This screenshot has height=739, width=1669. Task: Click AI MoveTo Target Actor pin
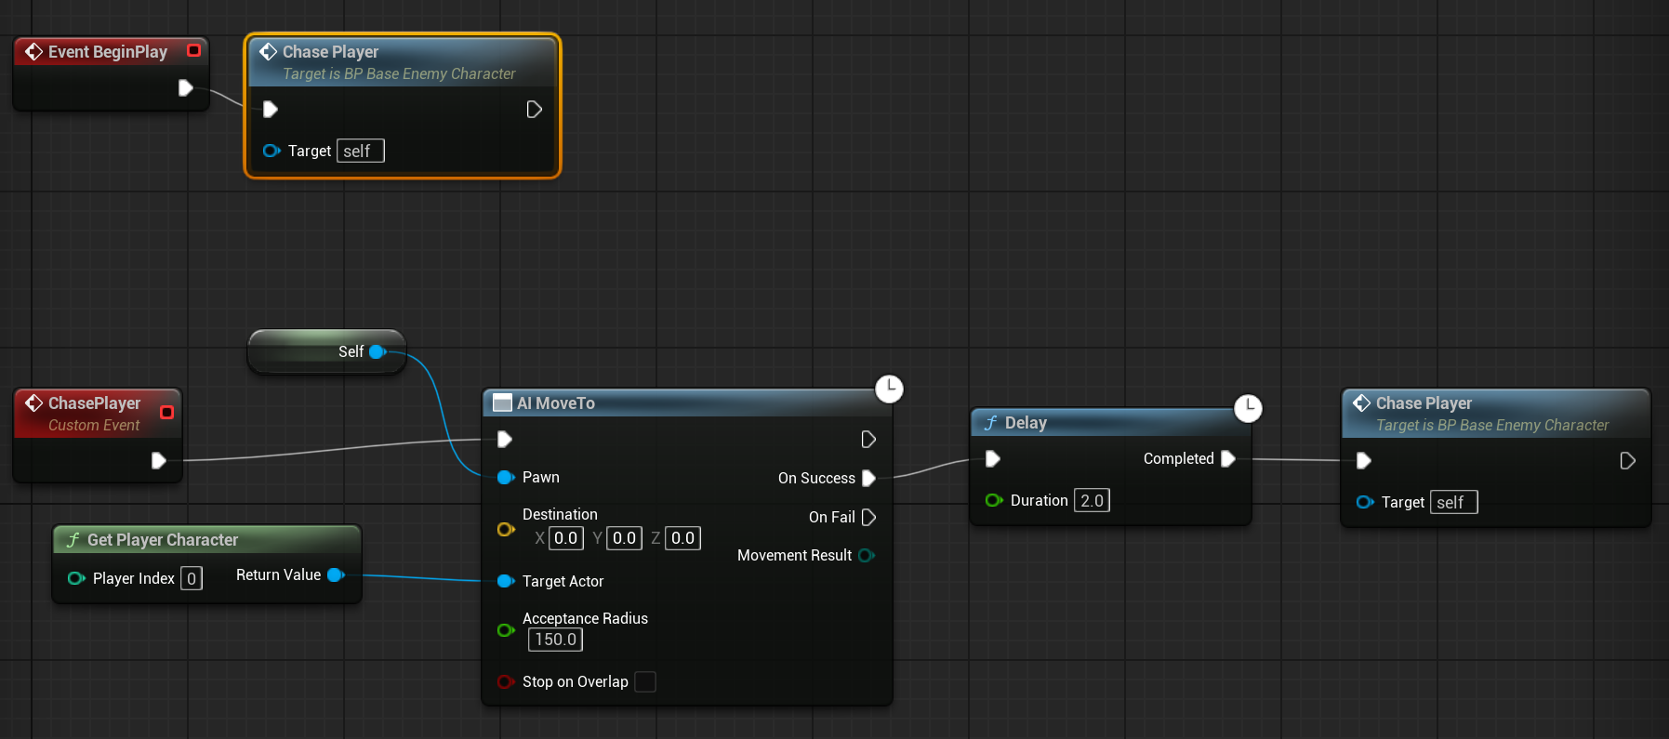pos(506,581)
